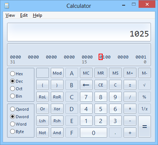The height and width of the screenshot is (145, 158).
Task: Click the MC memory clear button
Action: click(x=86, y=73)
